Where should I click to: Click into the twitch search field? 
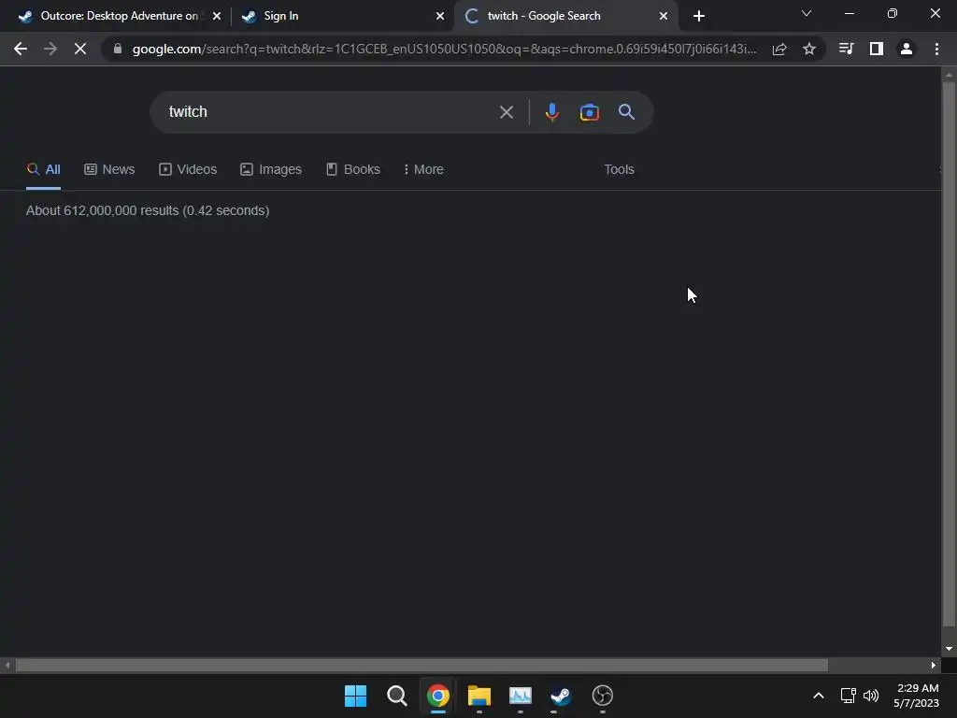coord(330,112)
